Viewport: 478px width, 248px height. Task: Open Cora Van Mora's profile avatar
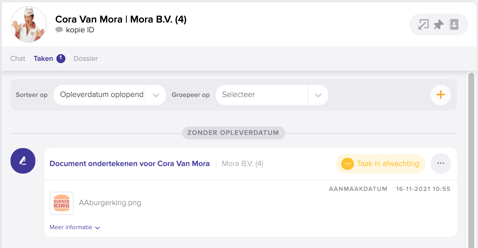29,24
